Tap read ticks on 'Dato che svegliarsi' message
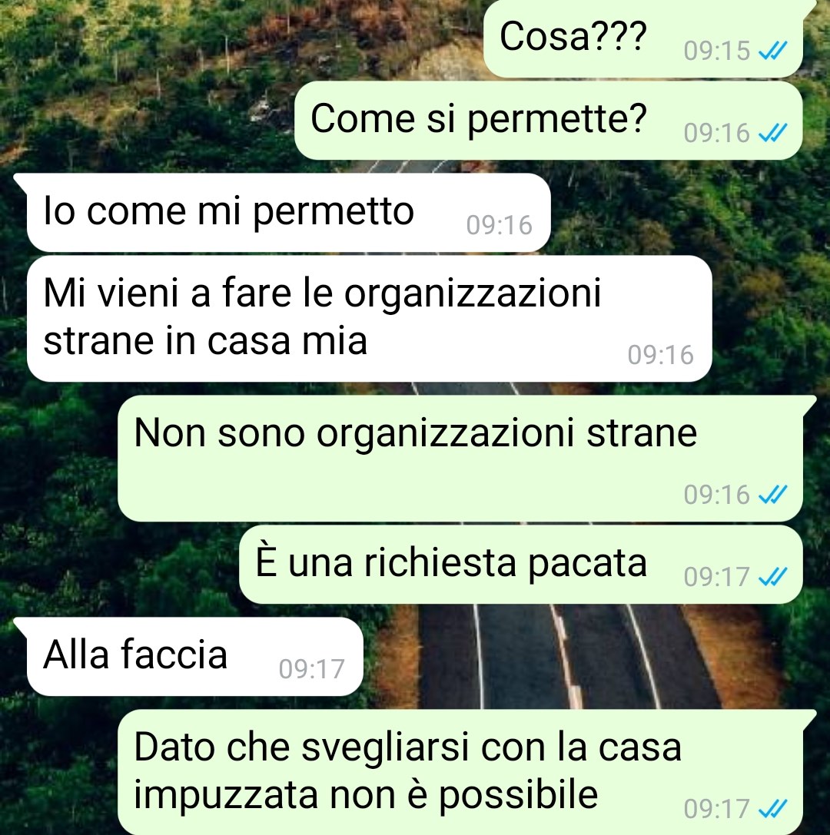830x835 pixels. 772,810
